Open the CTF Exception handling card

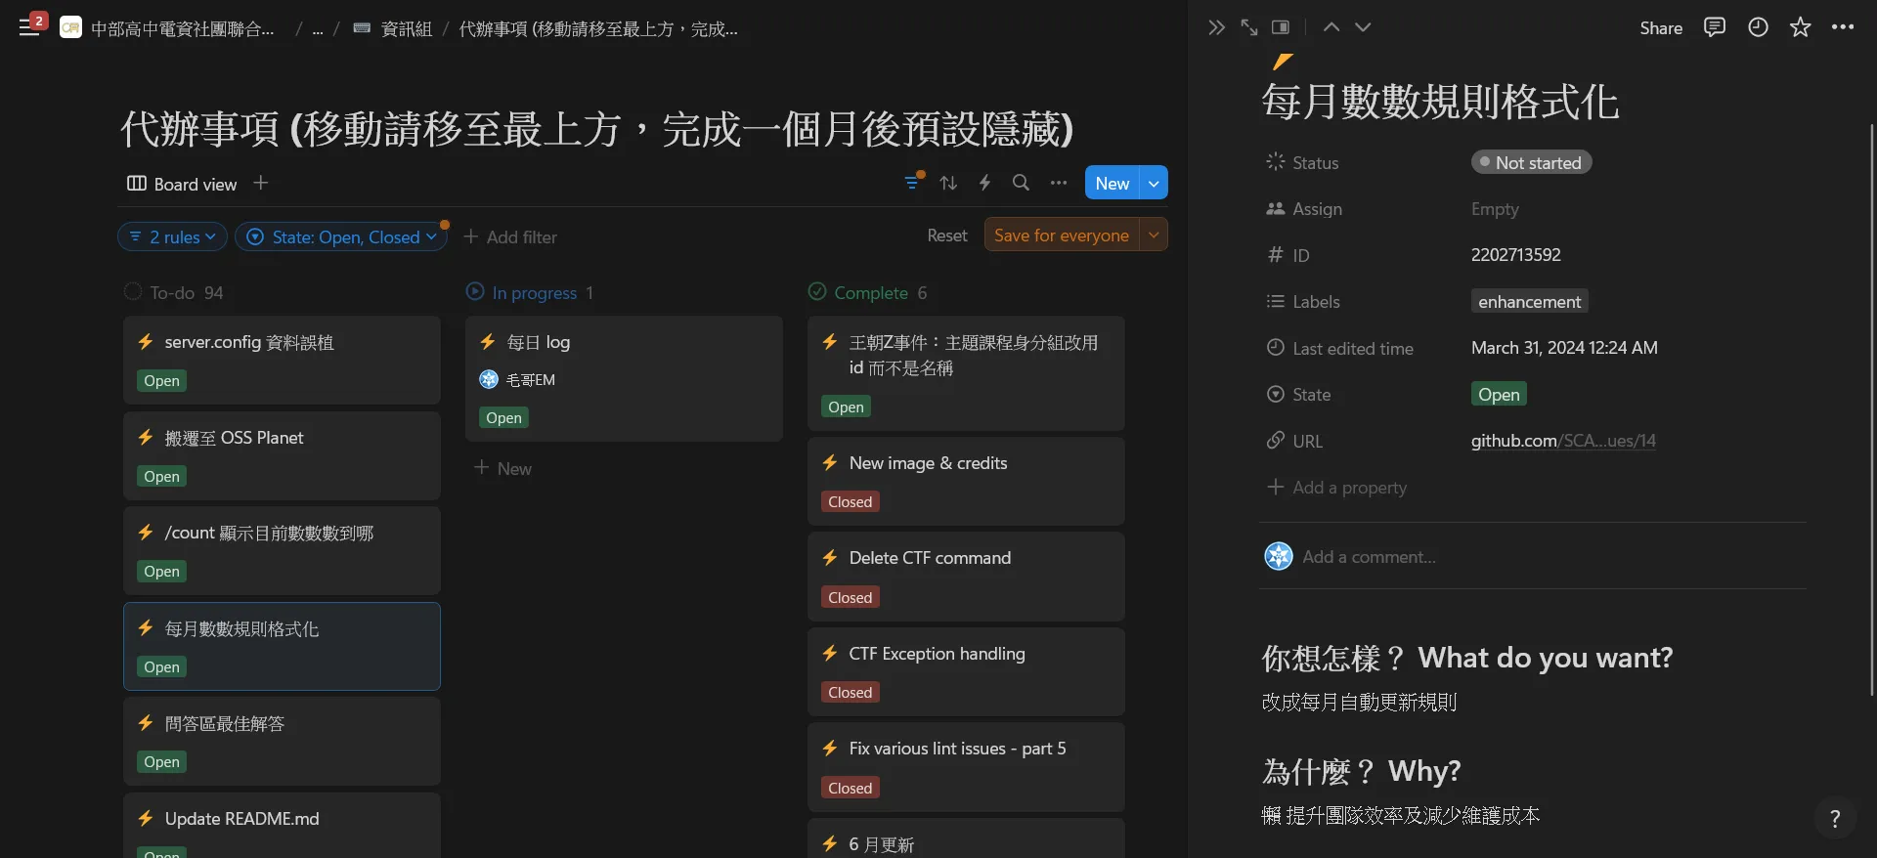click(966, 671)
